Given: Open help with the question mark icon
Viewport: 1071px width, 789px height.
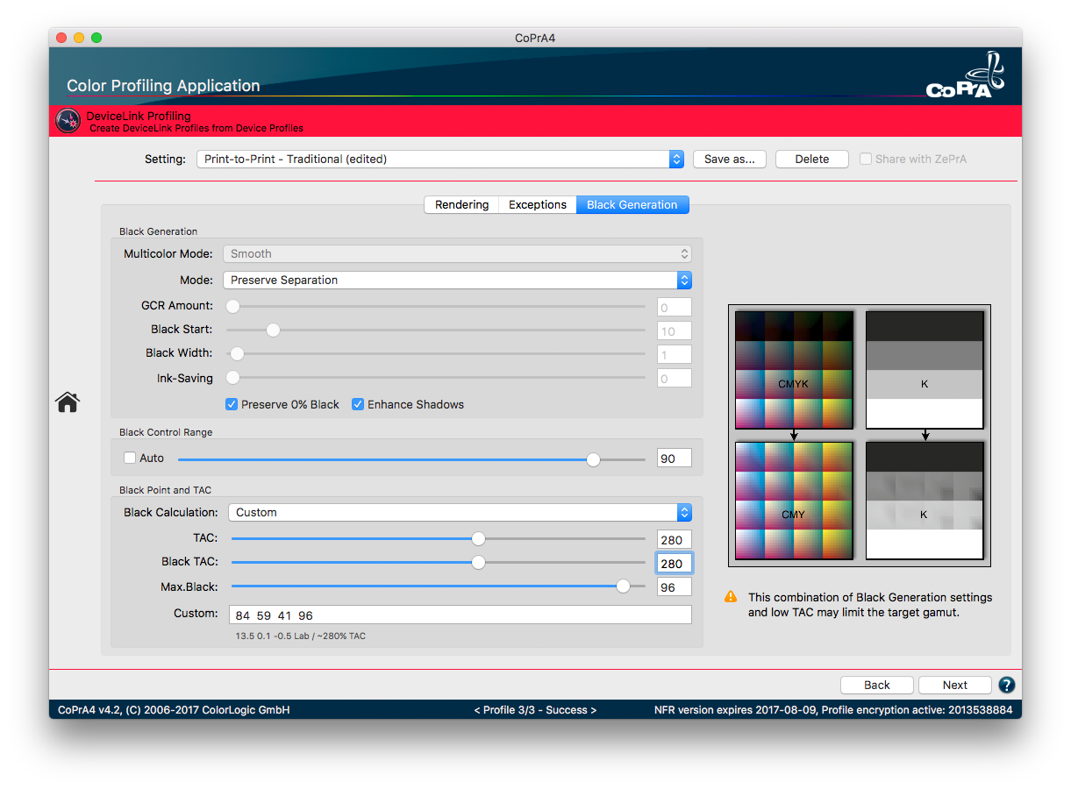Looking at the screenshot, I should [x=1007, y=686].
